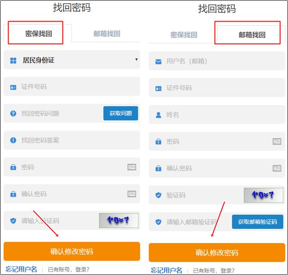Click the 姓名 input field
Screen dimensions: 288x275
click(x=217, y=115)
